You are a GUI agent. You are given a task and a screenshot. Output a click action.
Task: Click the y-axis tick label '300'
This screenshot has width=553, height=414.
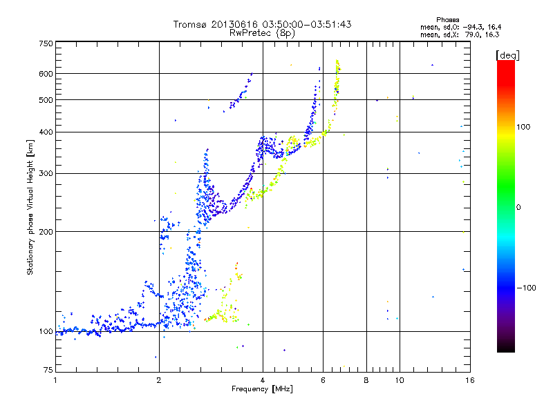tap(46, 174)
